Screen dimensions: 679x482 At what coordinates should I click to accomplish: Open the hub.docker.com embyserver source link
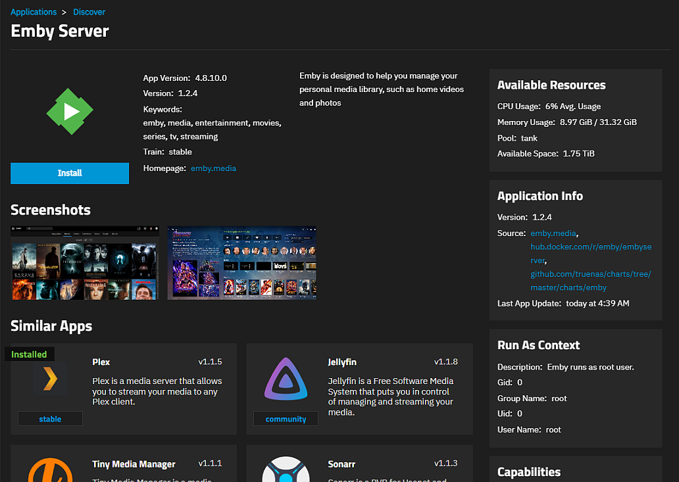591,253
